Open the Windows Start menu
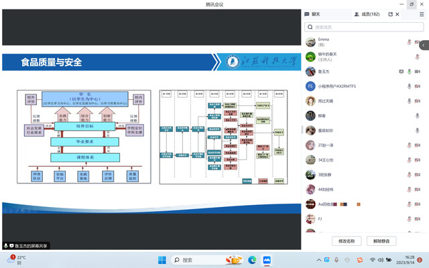429x268 pixels. (x=162, y=259)
